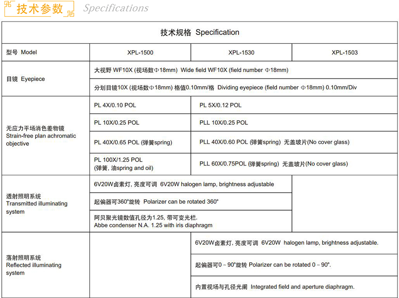Click the Wide field WF10X eyepiece row

click(x=191, y=70)
